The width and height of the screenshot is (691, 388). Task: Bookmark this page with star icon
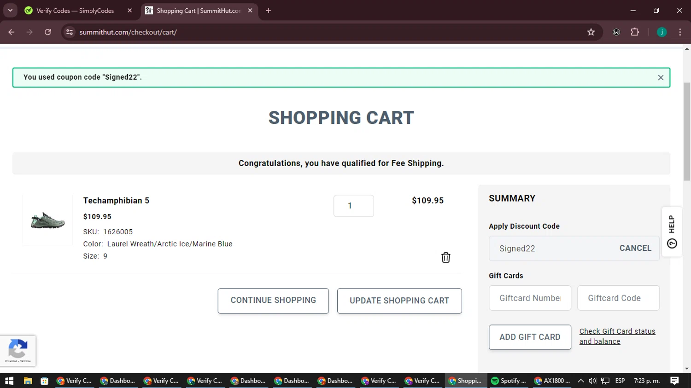pos(591,32)
